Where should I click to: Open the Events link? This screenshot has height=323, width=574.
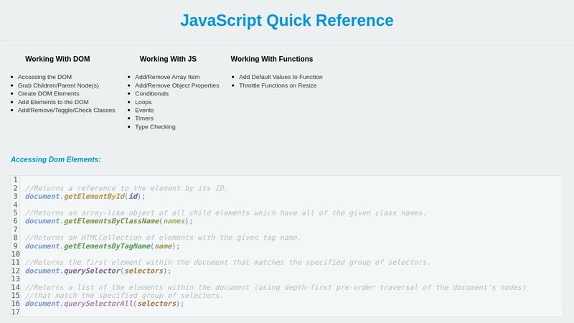145,111
